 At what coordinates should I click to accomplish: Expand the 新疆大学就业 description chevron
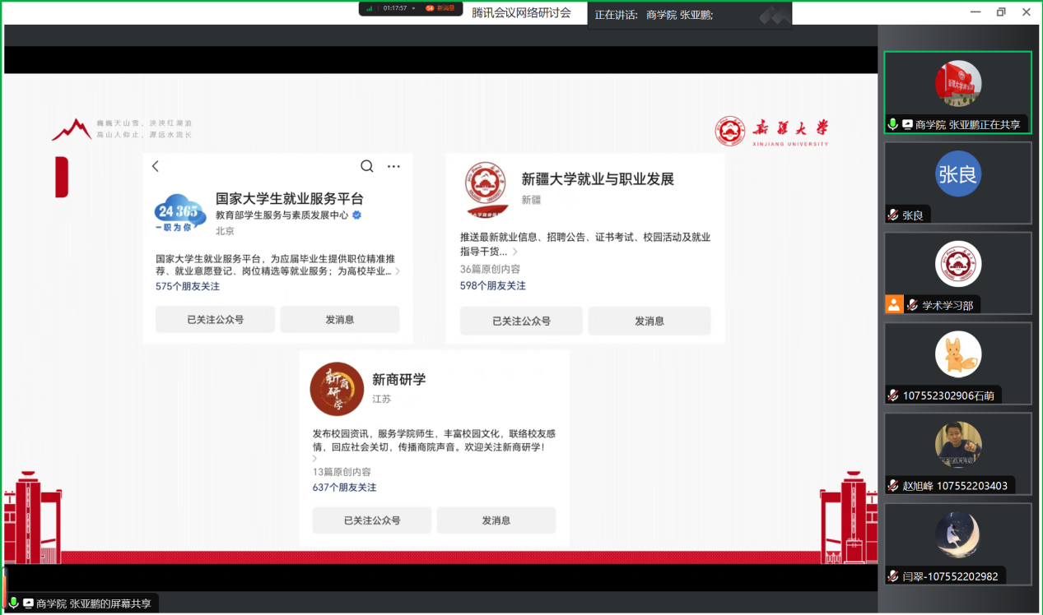pyautogui.click(x=515, y=252)
